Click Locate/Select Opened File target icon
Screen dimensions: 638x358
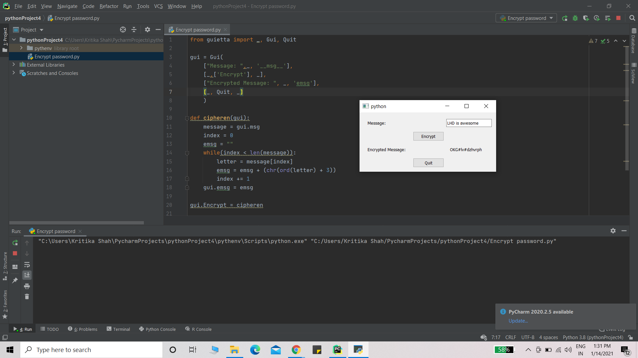pyautogui.click(x=123, y=30)
